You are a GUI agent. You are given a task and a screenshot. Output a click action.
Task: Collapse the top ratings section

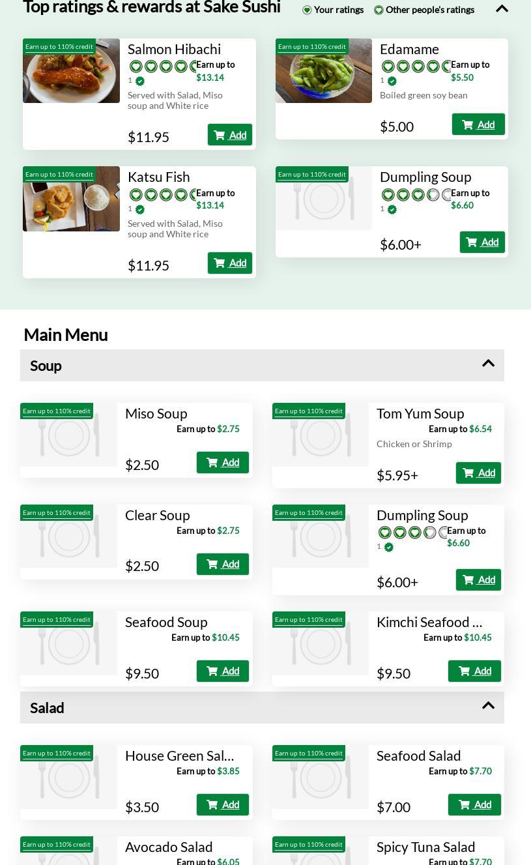point(502,9)
